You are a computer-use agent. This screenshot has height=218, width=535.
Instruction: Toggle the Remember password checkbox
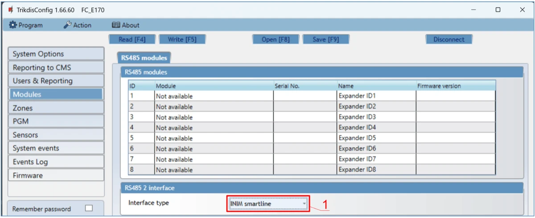pyautogui.click(x=89, y=208)
